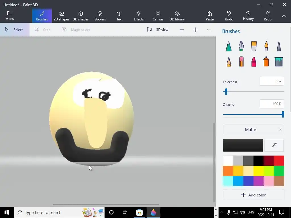Open the Canvas tab
The width and height of the screenshot is (291, 218).
pyautogui.click(x=158, y=16)
